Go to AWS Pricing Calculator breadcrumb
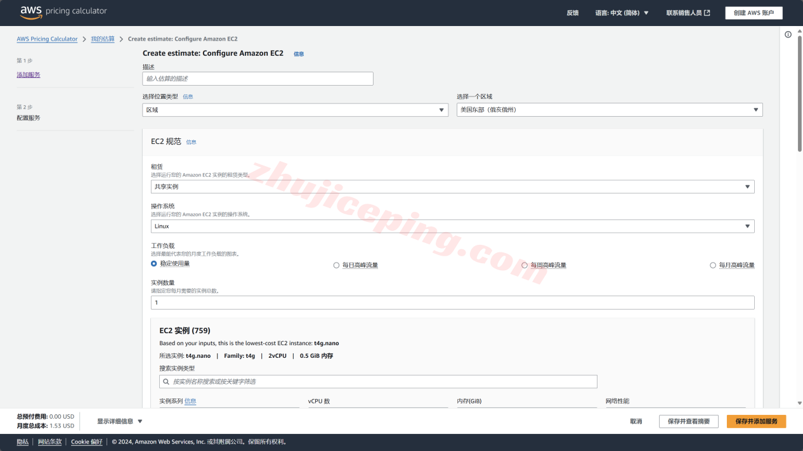803x451 pixels. click(x=47, y=39)
